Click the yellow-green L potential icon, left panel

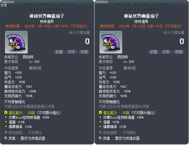tap(6, 112)
